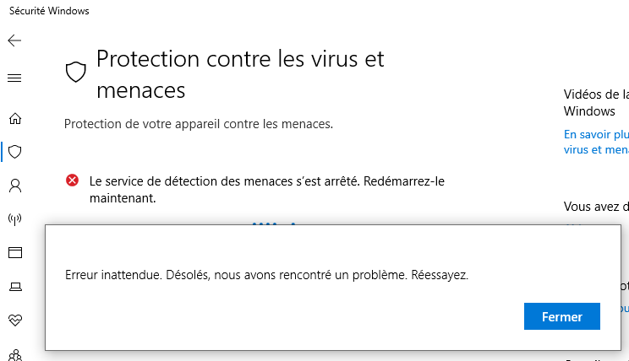Screen dimensions: 629x361
Task: Click the Sécurité Windows title bar
Action: coord(51,11)
